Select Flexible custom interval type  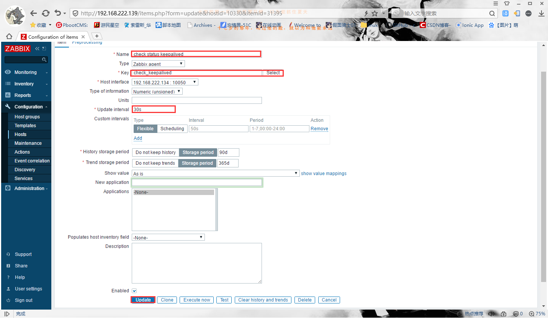[145, 129]
